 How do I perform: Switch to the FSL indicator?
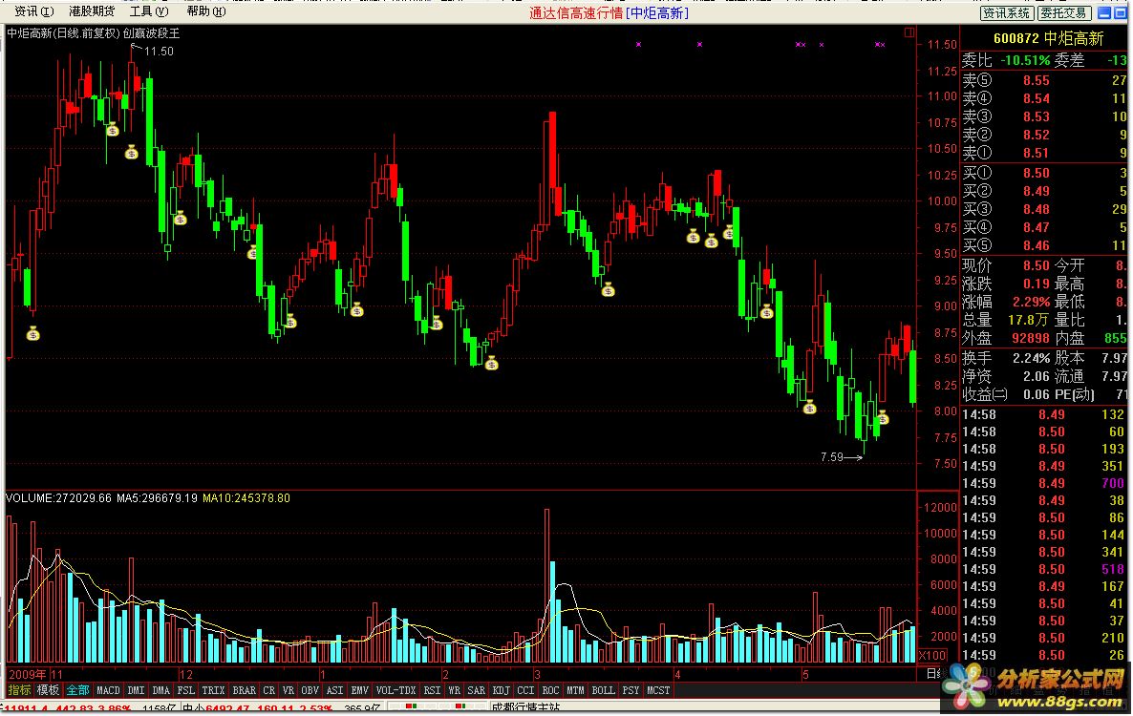point(185,691)
